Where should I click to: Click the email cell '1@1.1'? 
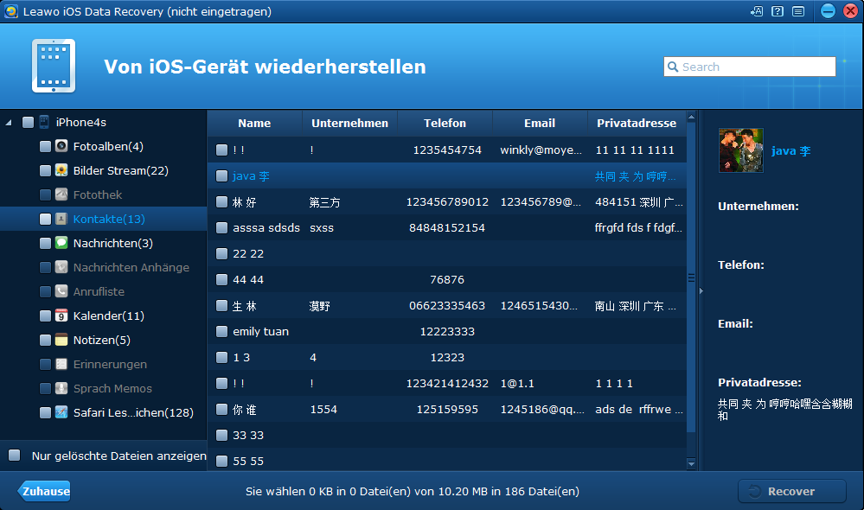[517, 383]
